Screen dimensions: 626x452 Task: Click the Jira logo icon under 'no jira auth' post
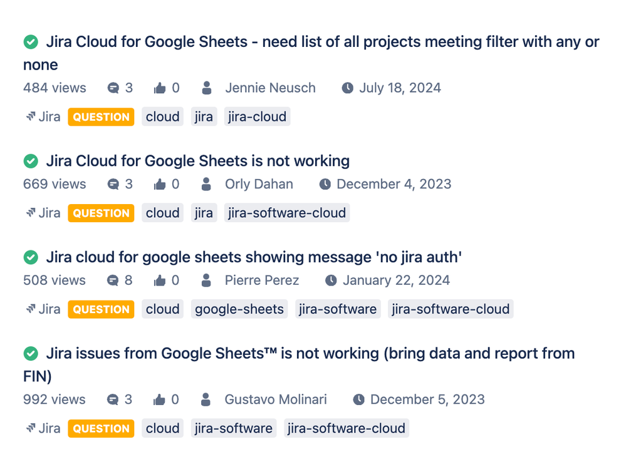(30, 309)
